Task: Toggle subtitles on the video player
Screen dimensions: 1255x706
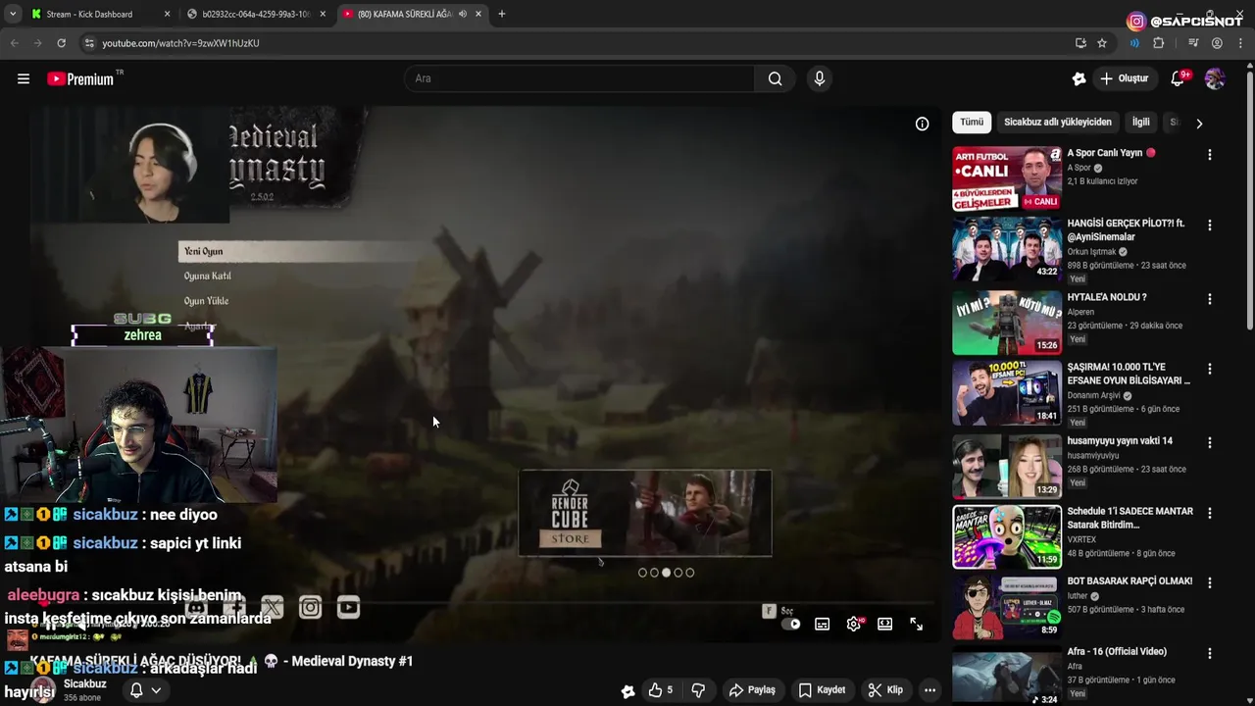Action: pyautogui.click(x=823, y=625)
